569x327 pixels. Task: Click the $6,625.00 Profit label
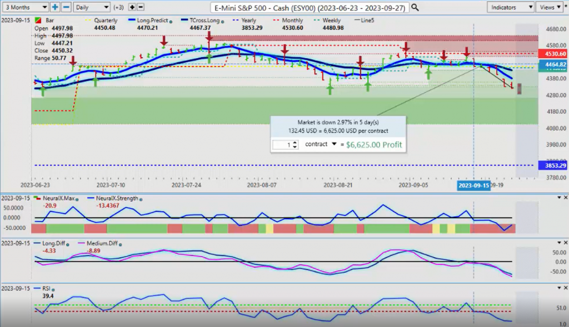(373, 145)
